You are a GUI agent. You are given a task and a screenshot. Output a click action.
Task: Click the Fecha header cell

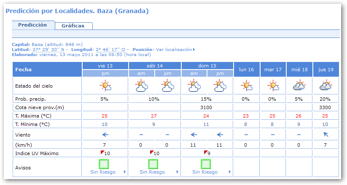pos(47,69)
